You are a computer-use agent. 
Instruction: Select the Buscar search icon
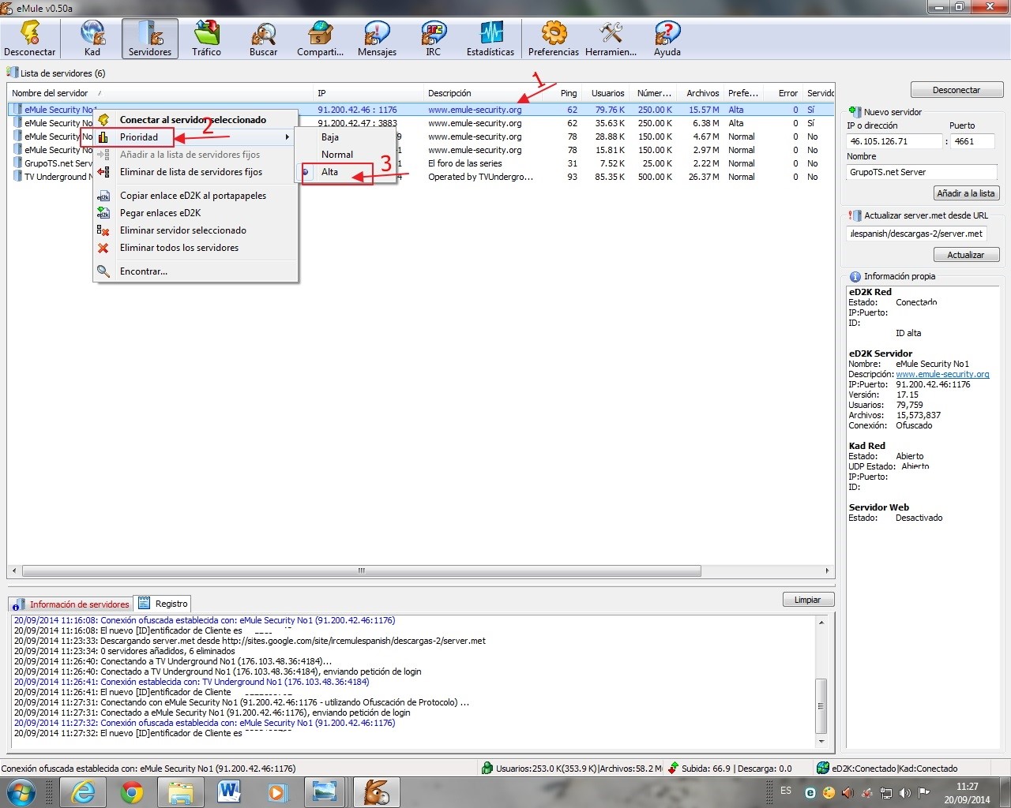263,37
